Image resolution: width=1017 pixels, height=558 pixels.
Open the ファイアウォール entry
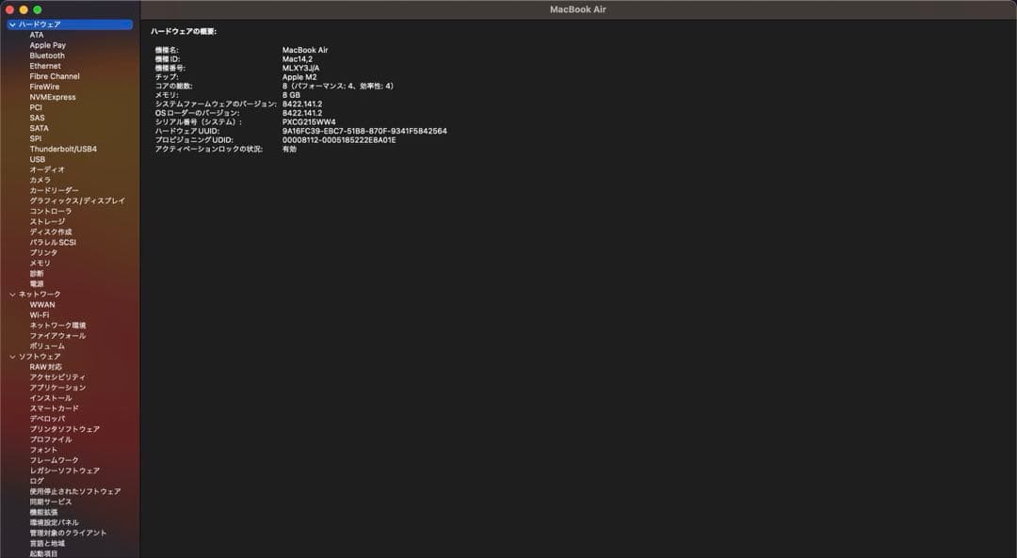pyautogui.click(x=57, y=336)
